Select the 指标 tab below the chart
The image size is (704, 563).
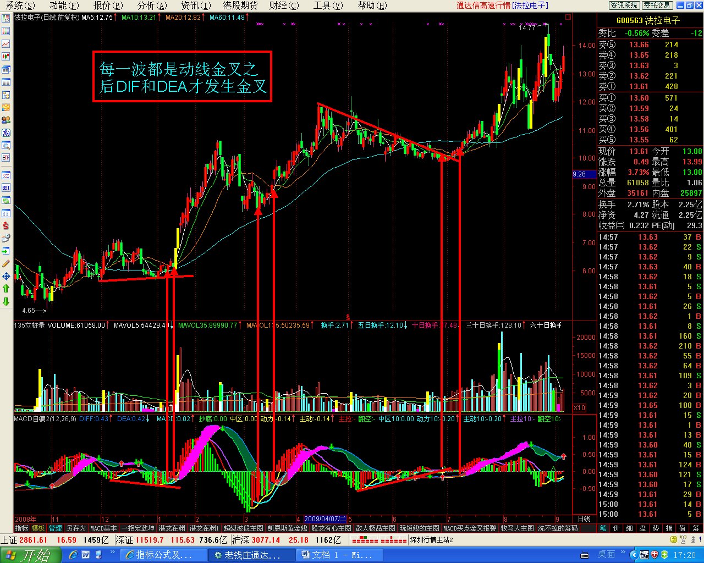[22, 528]
